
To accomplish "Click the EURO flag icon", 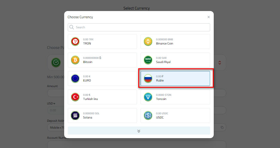I will [75, 78].
